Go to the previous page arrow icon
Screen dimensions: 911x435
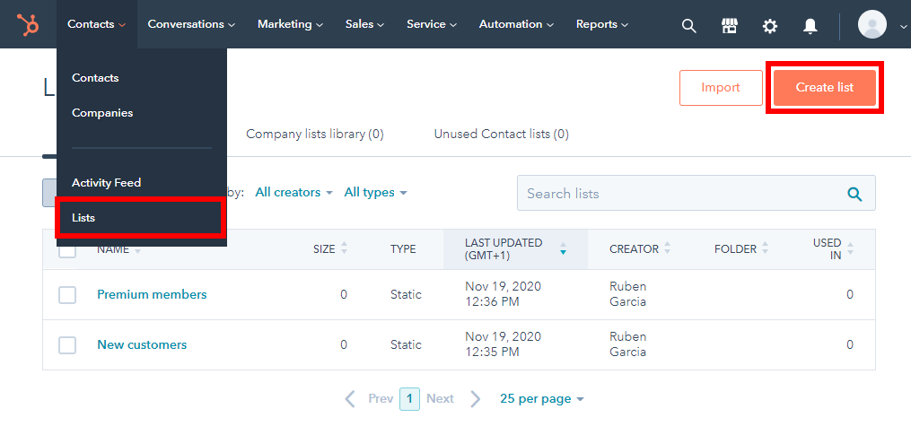click(350, 399)
